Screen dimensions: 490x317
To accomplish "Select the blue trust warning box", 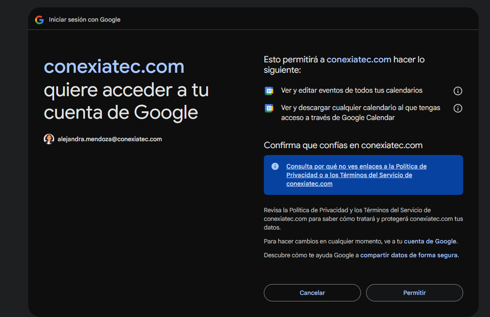I will click(x=363, y=175).
